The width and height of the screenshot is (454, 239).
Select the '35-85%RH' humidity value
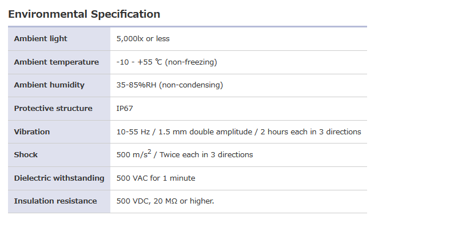click(136, 85)
